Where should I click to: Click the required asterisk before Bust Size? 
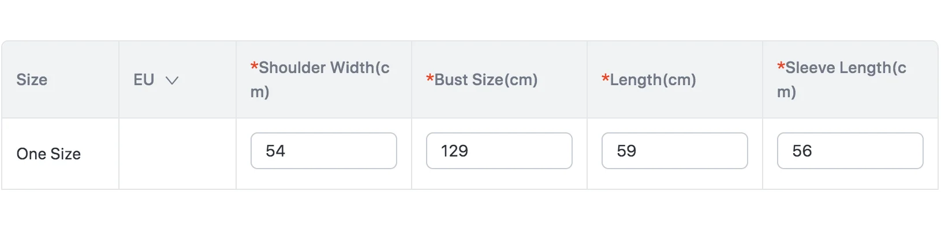[x=430, y=78]
